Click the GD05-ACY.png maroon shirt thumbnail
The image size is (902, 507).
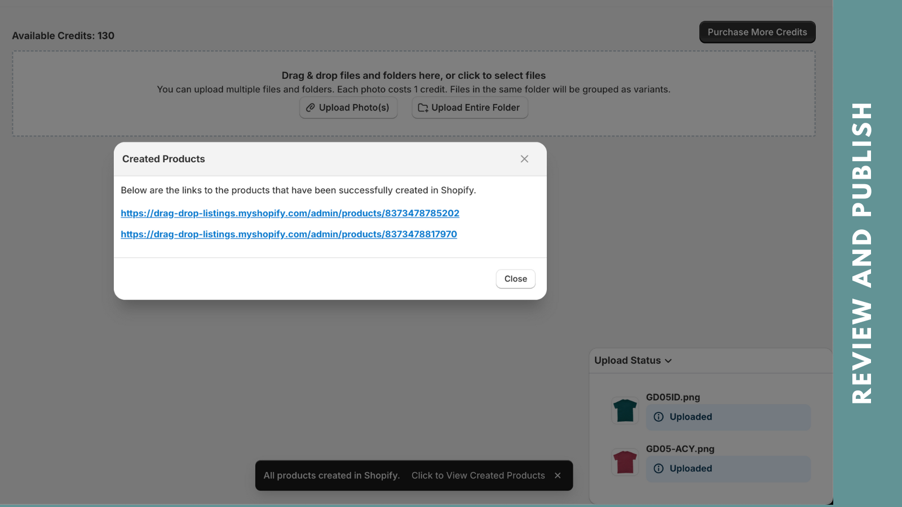click(x=625, y=462)
